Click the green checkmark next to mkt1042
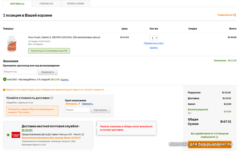Screen dimensions: 239x151 point(5,79)
